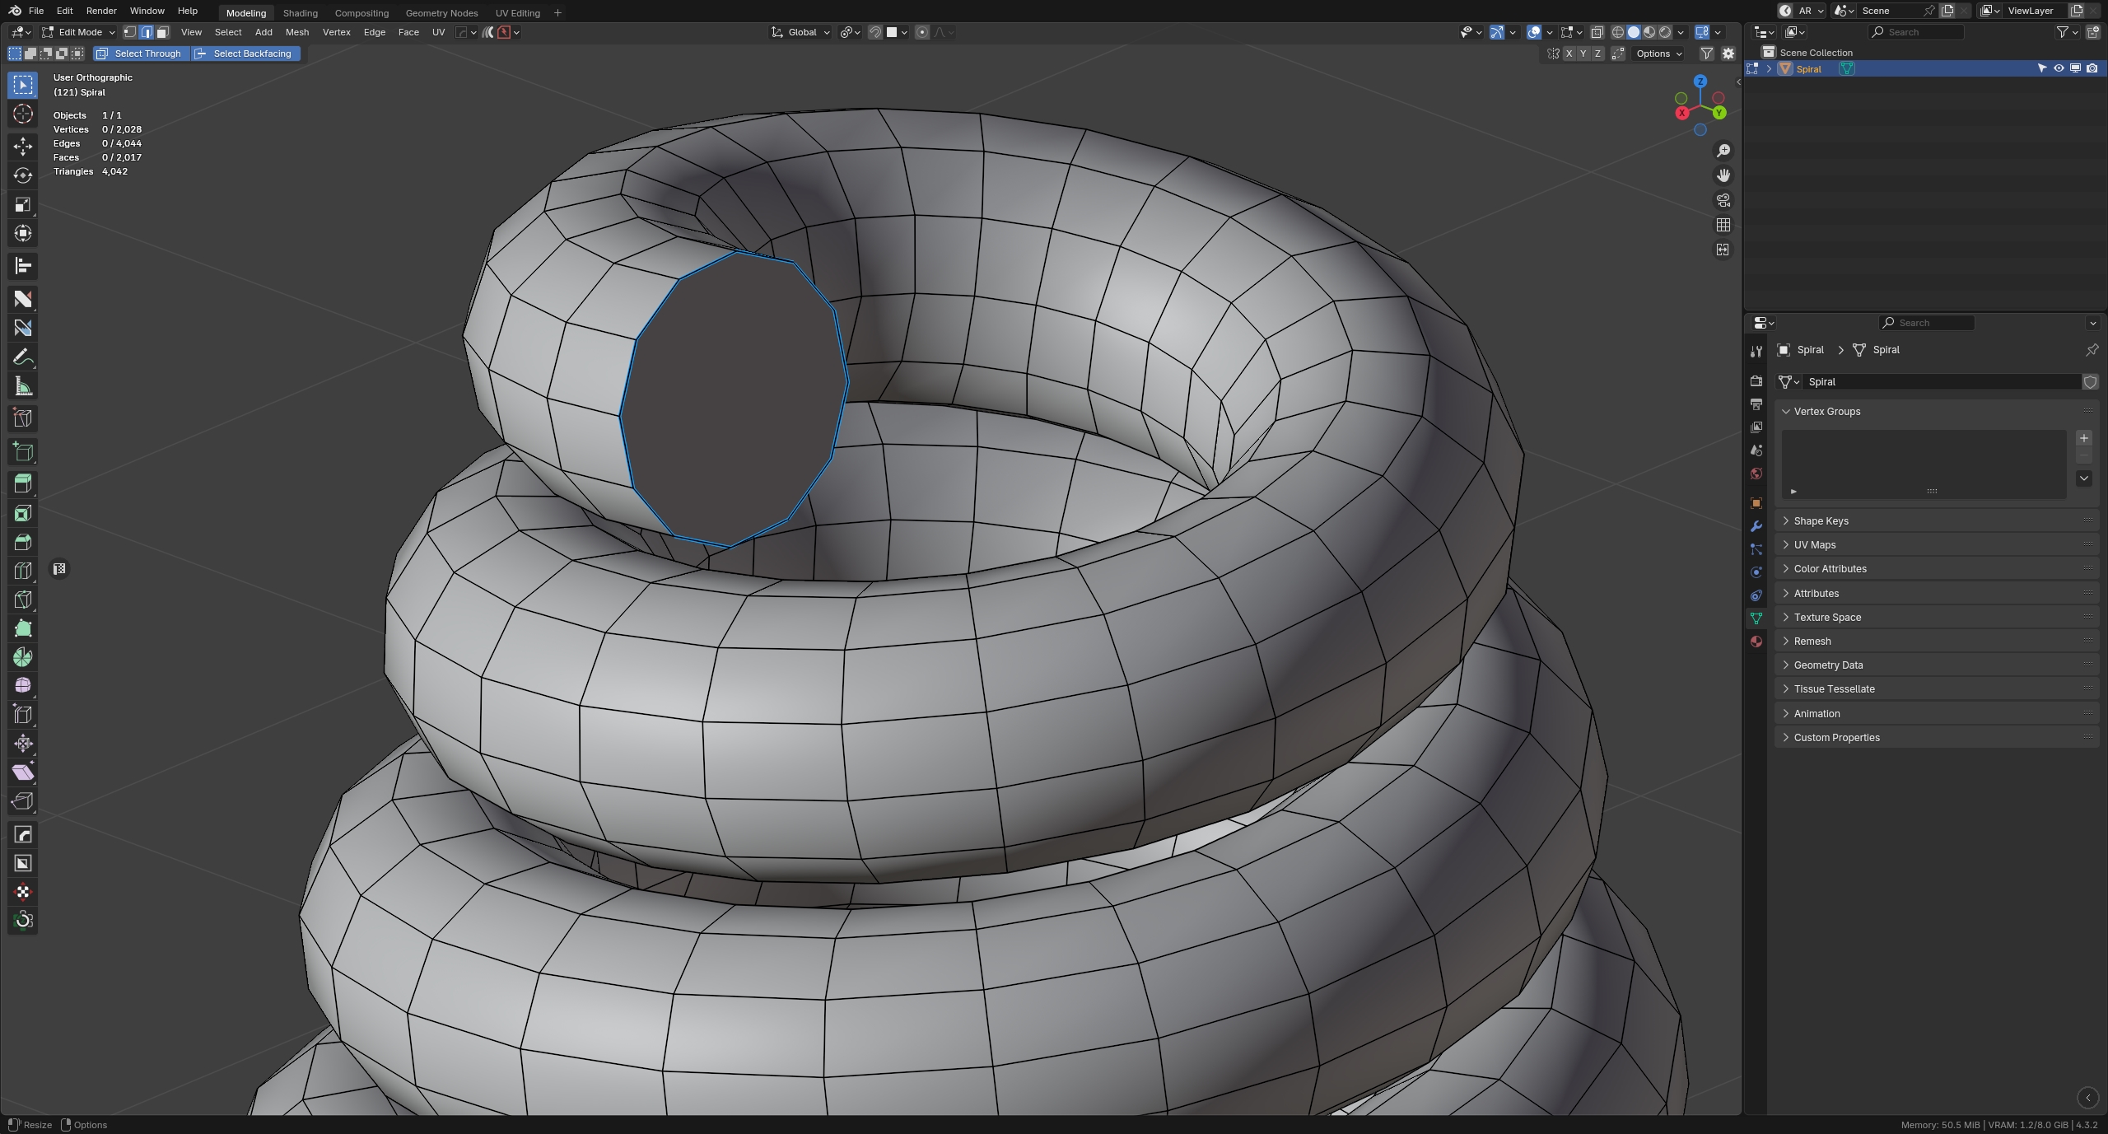2108x1134 pixels.
Task: Click the Z axis on navigation gizmo
Action: tap(1700, 81)
